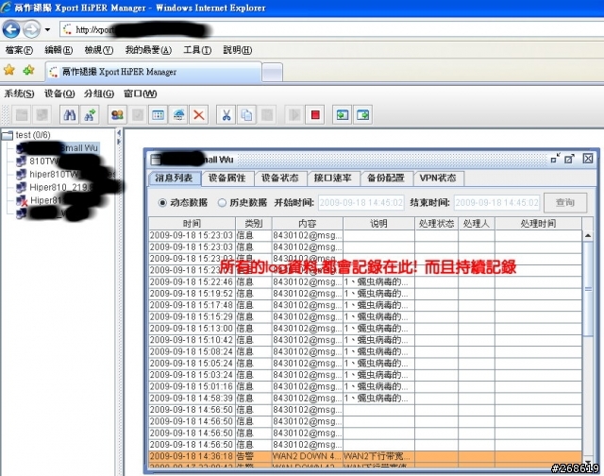Click the binoculars with green arrow icon
Viewport: 604px width, 476px height.
[x=90, y=115]
